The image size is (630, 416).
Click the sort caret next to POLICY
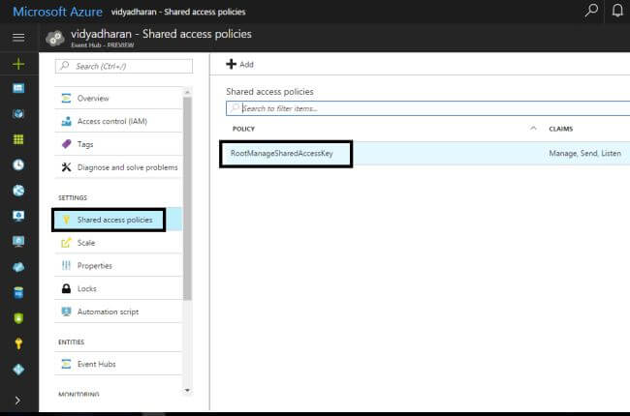[x=533, y=129]
